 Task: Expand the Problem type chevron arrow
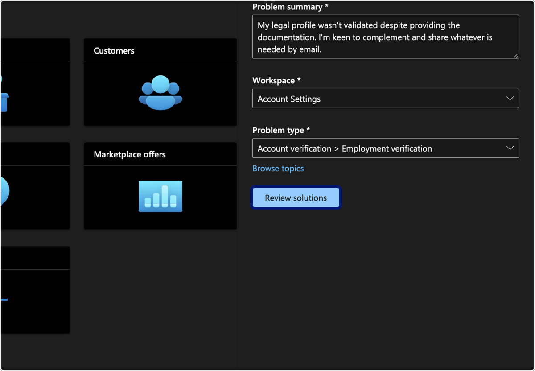pos(510,148)
